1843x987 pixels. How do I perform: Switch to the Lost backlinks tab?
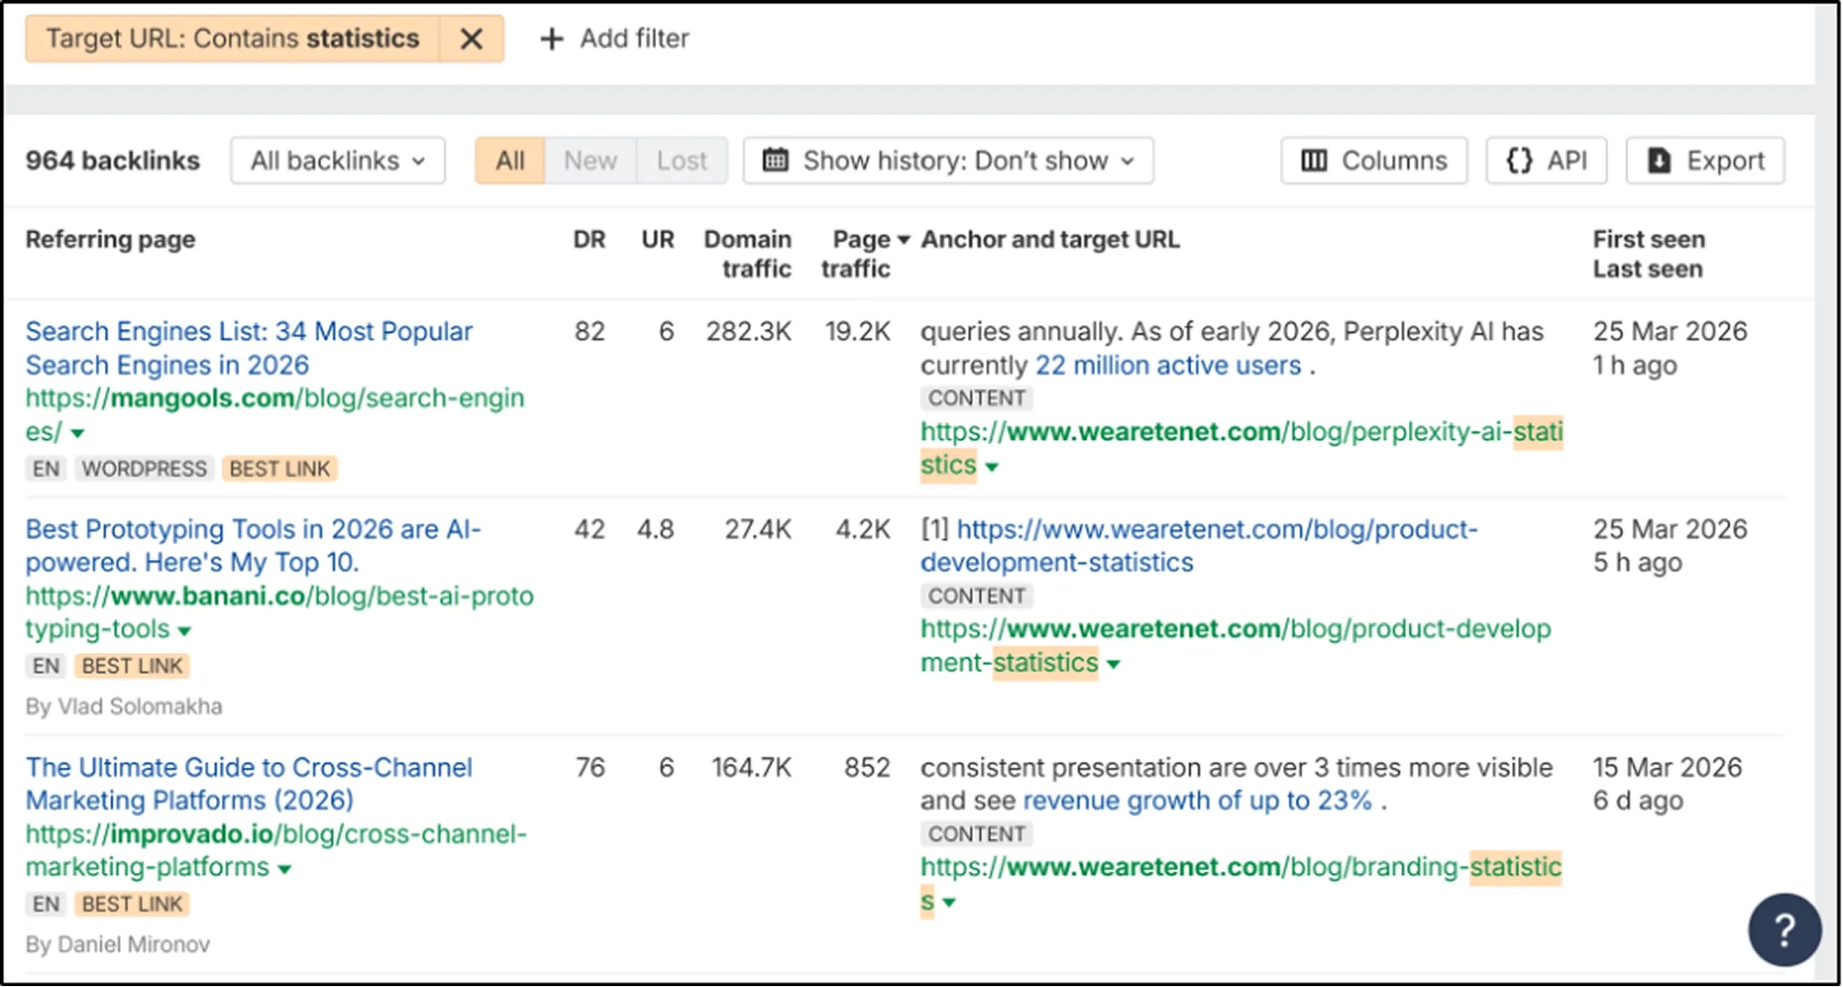tap(682, 160)
